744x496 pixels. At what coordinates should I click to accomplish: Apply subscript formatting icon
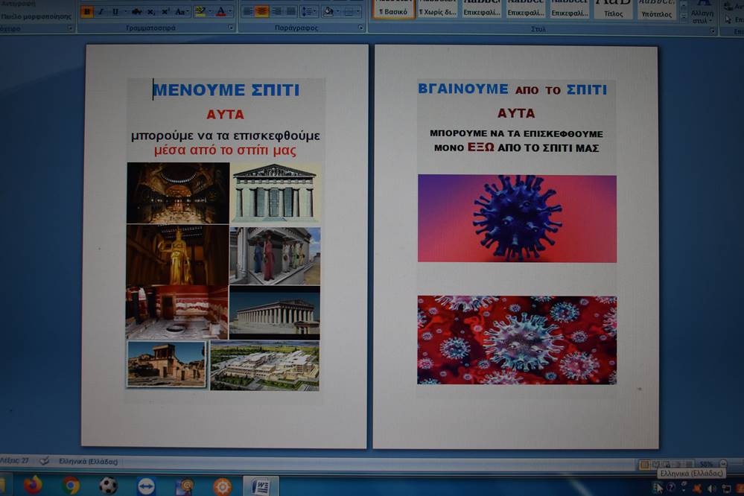150,11
